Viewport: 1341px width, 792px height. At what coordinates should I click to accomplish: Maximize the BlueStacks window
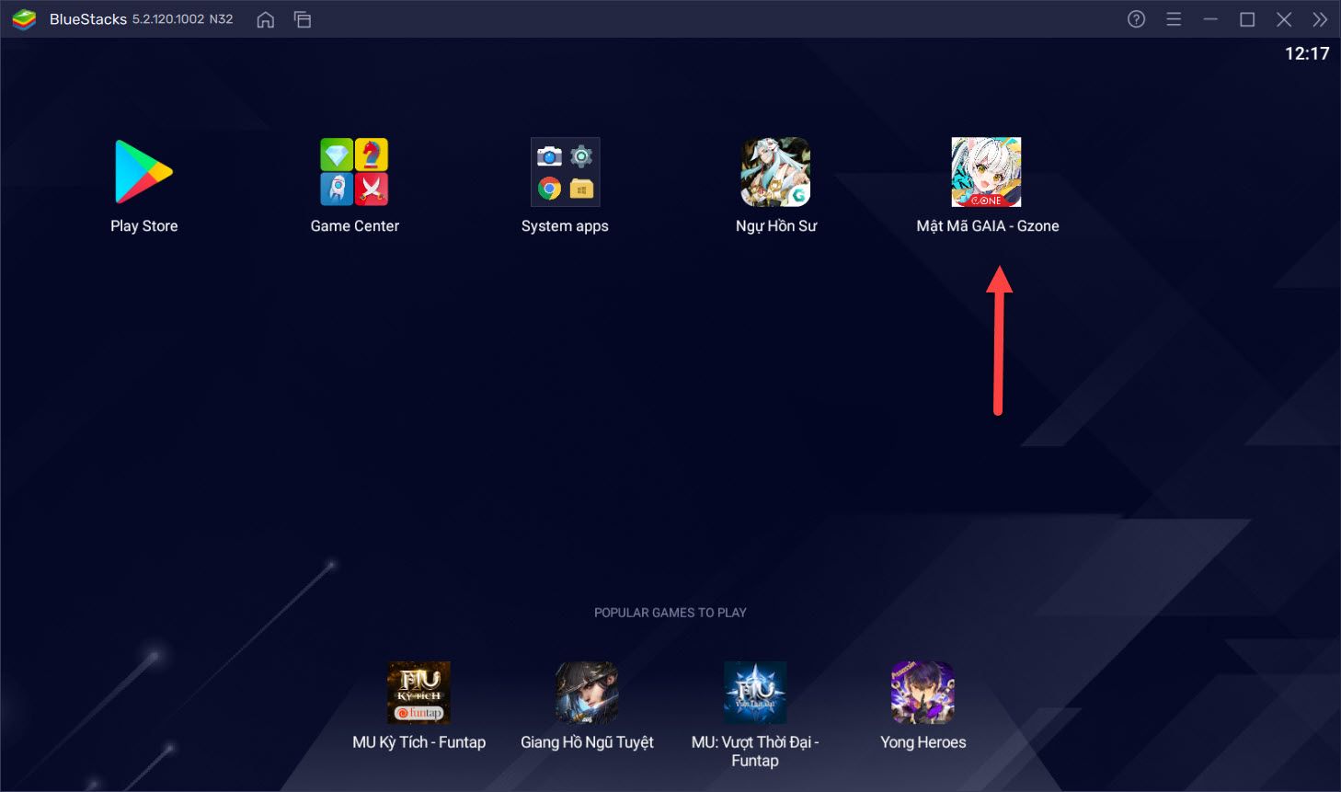pyautogui.click(x=1247, y=19)
